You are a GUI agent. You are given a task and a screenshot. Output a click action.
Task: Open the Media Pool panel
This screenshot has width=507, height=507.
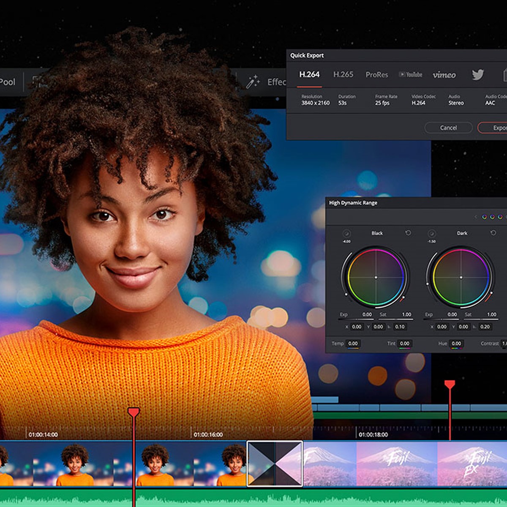tap(7, 82)
